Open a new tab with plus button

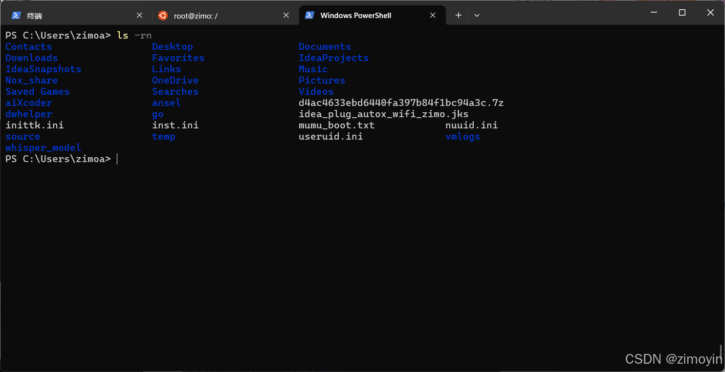[x=458, y=16]
